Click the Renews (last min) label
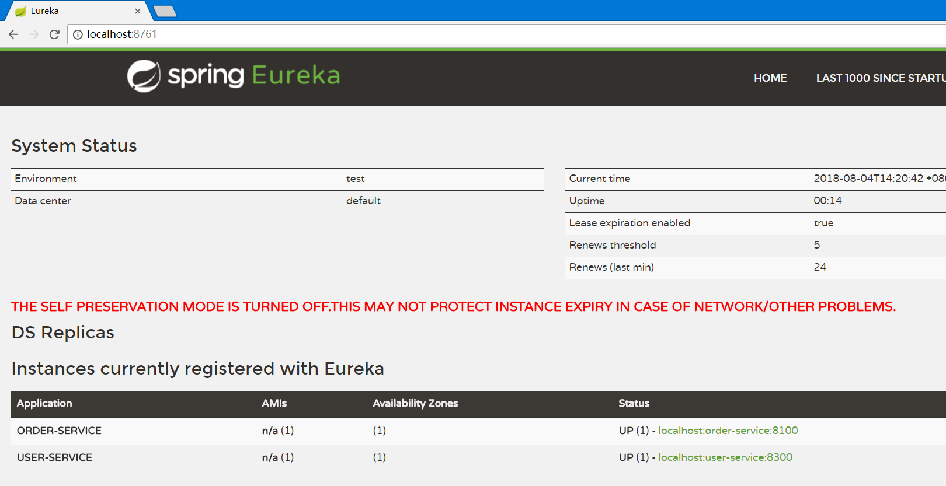The height and width of the screenshot is (486, 946). pyautogui.click(x=611, y=267)
